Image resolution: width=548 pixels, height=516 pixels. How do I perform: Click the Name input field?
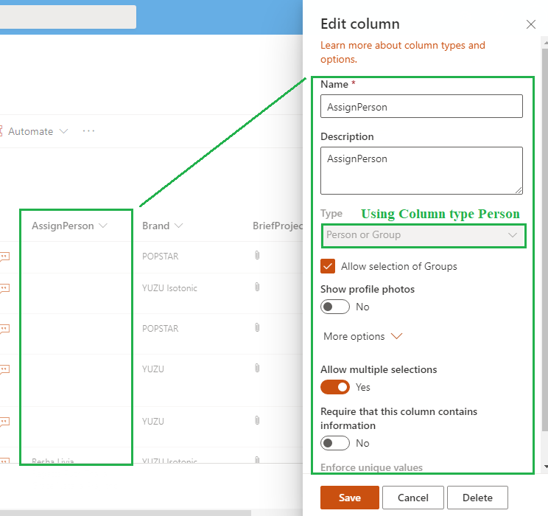point(421,106)
